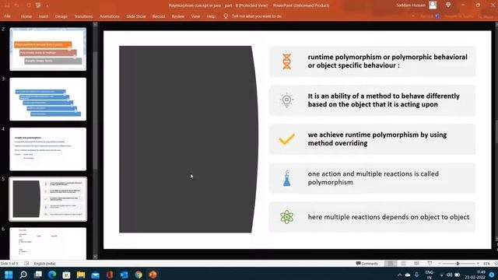Screen dimensions: 498x280
Task: Open Google Chrome from the taskbar
Action: pos(139,275)
